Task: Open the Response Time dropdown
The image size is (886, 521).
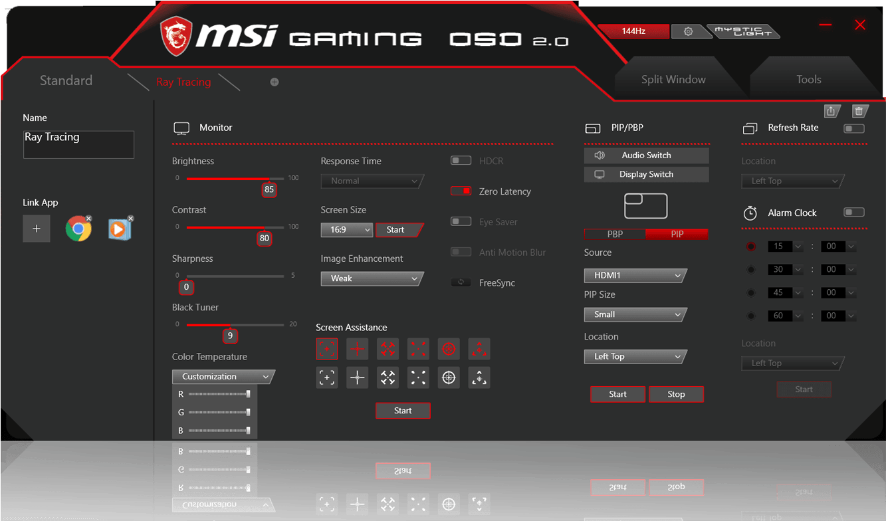Action: [x=372, y=181]
